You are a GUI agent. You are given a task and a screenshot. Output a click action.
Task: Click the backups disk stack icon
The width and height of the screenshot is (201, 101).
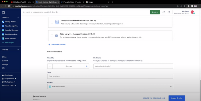pos(57,22)
